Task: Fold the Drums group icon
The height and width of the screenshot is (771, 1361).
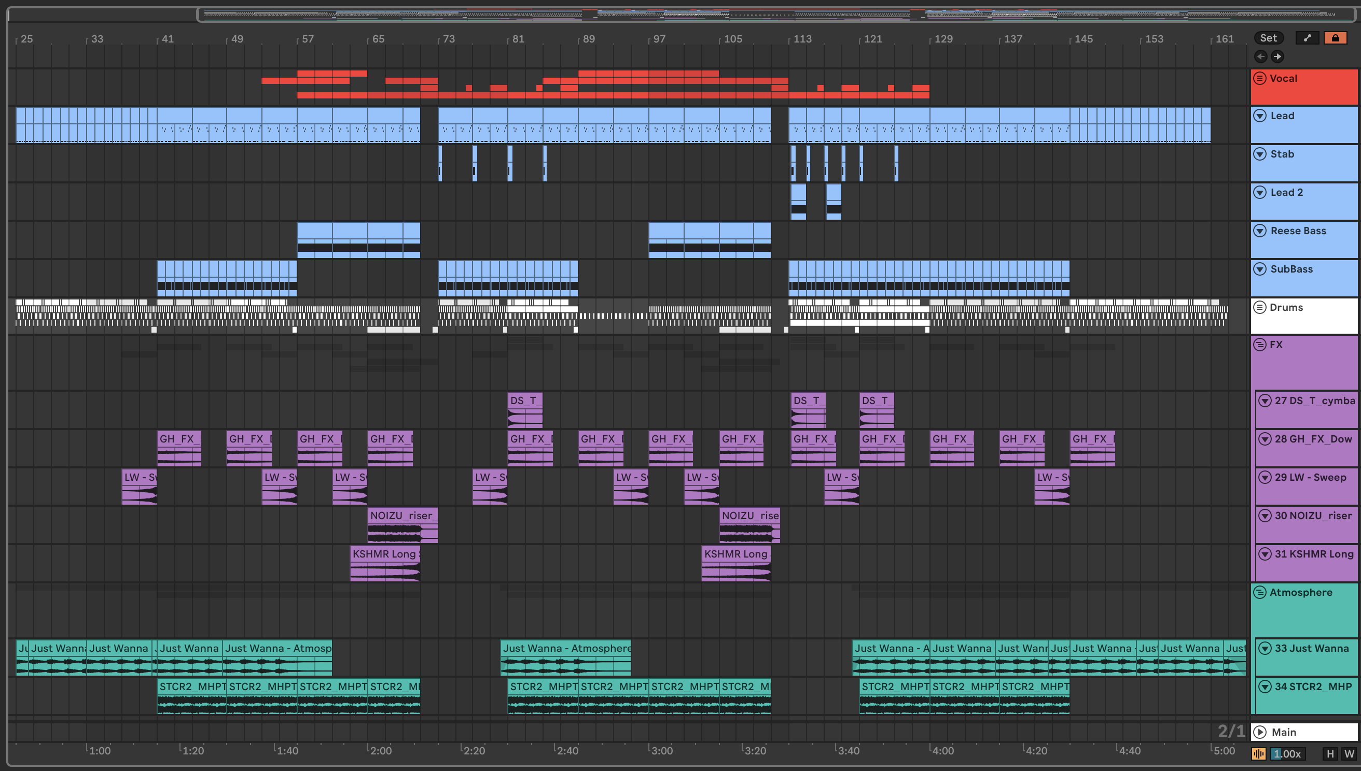Action: coord(1260,307)
